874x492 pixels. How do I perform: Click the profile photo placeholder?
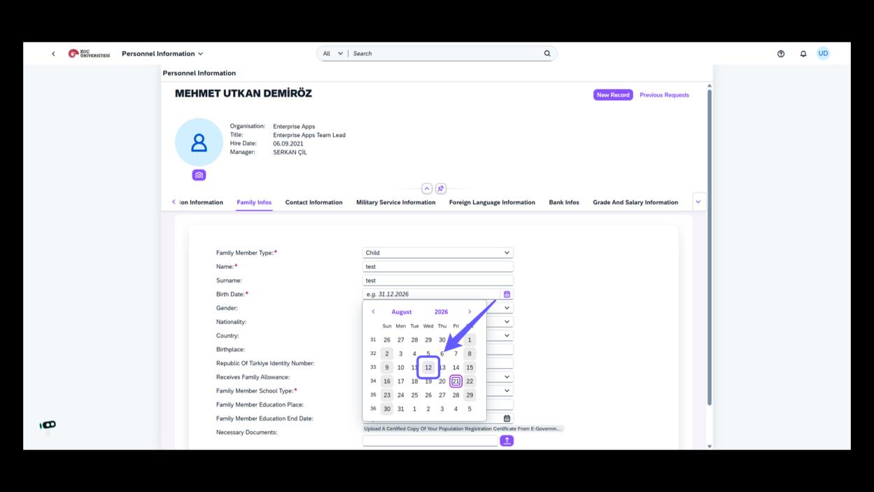tap(199, 142)
